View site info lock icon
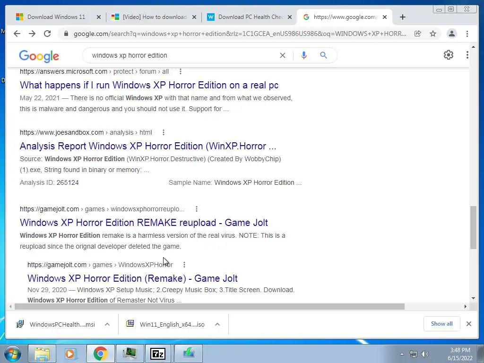The image size is (484, 363). 66,34
